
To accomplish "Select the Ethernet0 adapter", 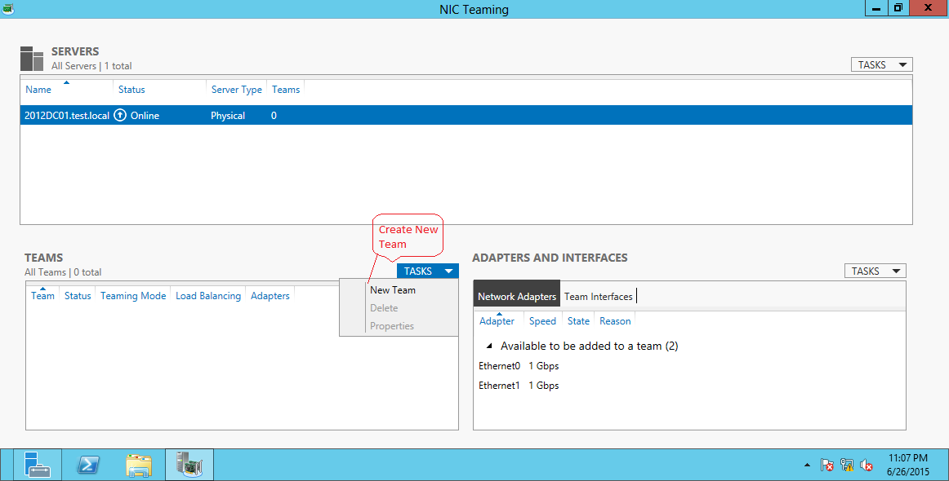I will [x=499, y=365].
